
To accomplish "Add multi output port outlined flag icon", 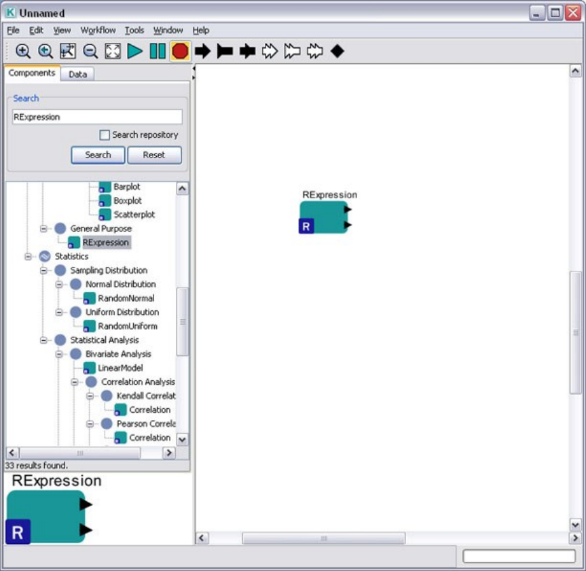I will (292, 51).
